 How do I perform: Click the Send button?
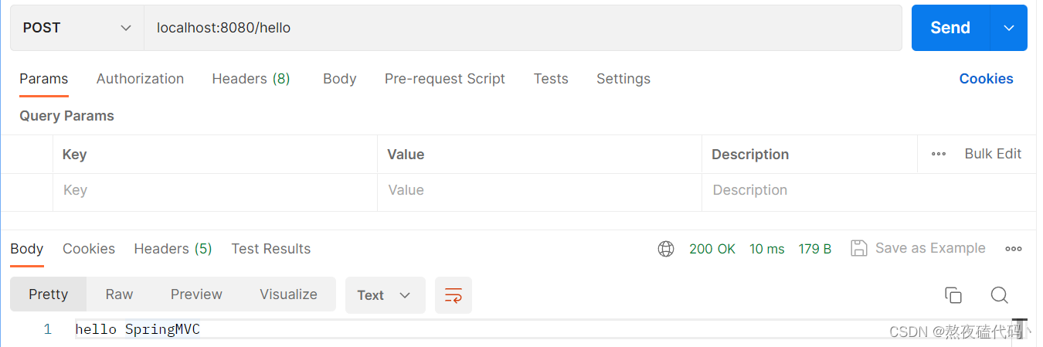pyautogui.click(x=950, y=28)
